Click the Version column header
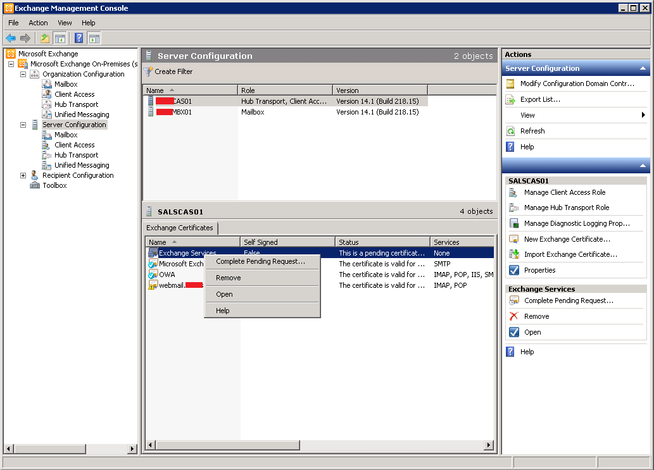 pos(380,90)
